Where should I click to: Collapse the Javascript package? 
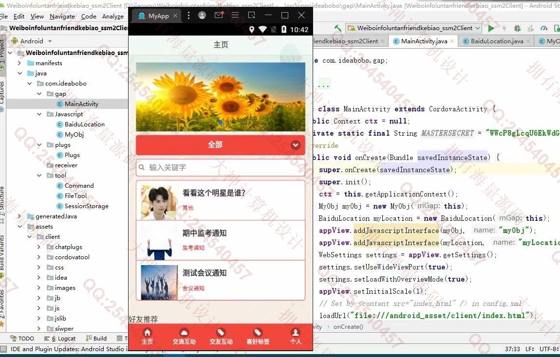click(x=39, y=114)
